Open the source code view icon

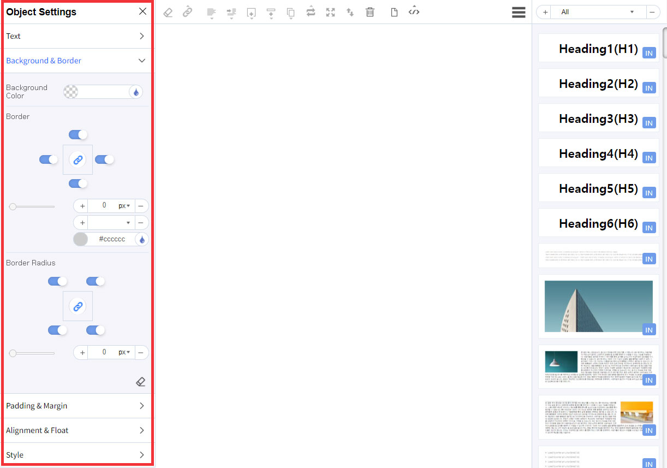(414, 11)
